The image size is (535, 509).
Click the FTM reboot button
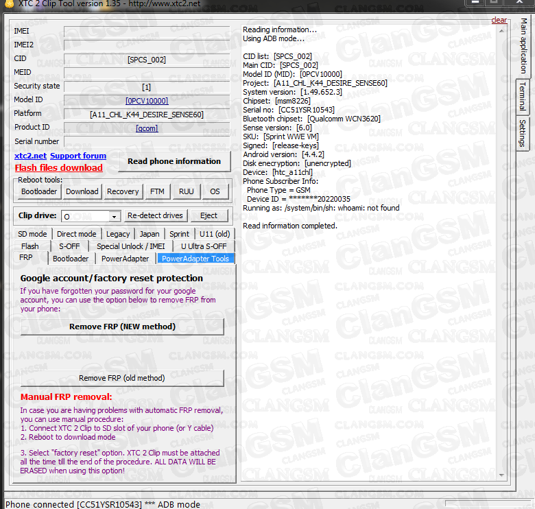tap(157, 191)
